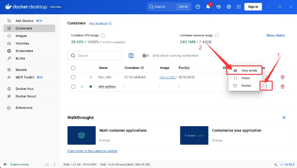Click the CPU usage info icon
Image resolution: width=297 pixels, height=168 pixels.
(103, 35)
